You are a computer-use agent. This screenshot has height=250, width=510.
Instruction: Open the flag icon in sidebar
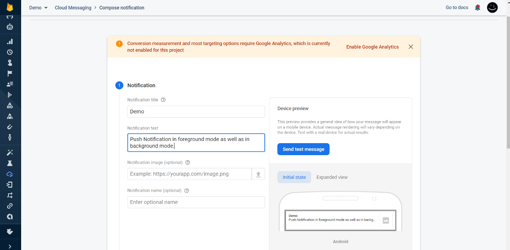click(x=10, y=73)
